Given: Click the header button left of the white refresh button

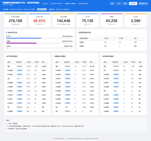Looking at the screenshot, I should click(x=125, y=4).
